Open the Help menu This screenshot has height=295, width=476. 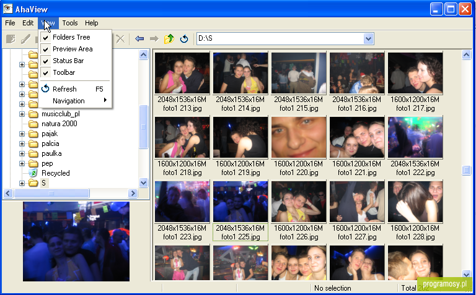point(91,23)
